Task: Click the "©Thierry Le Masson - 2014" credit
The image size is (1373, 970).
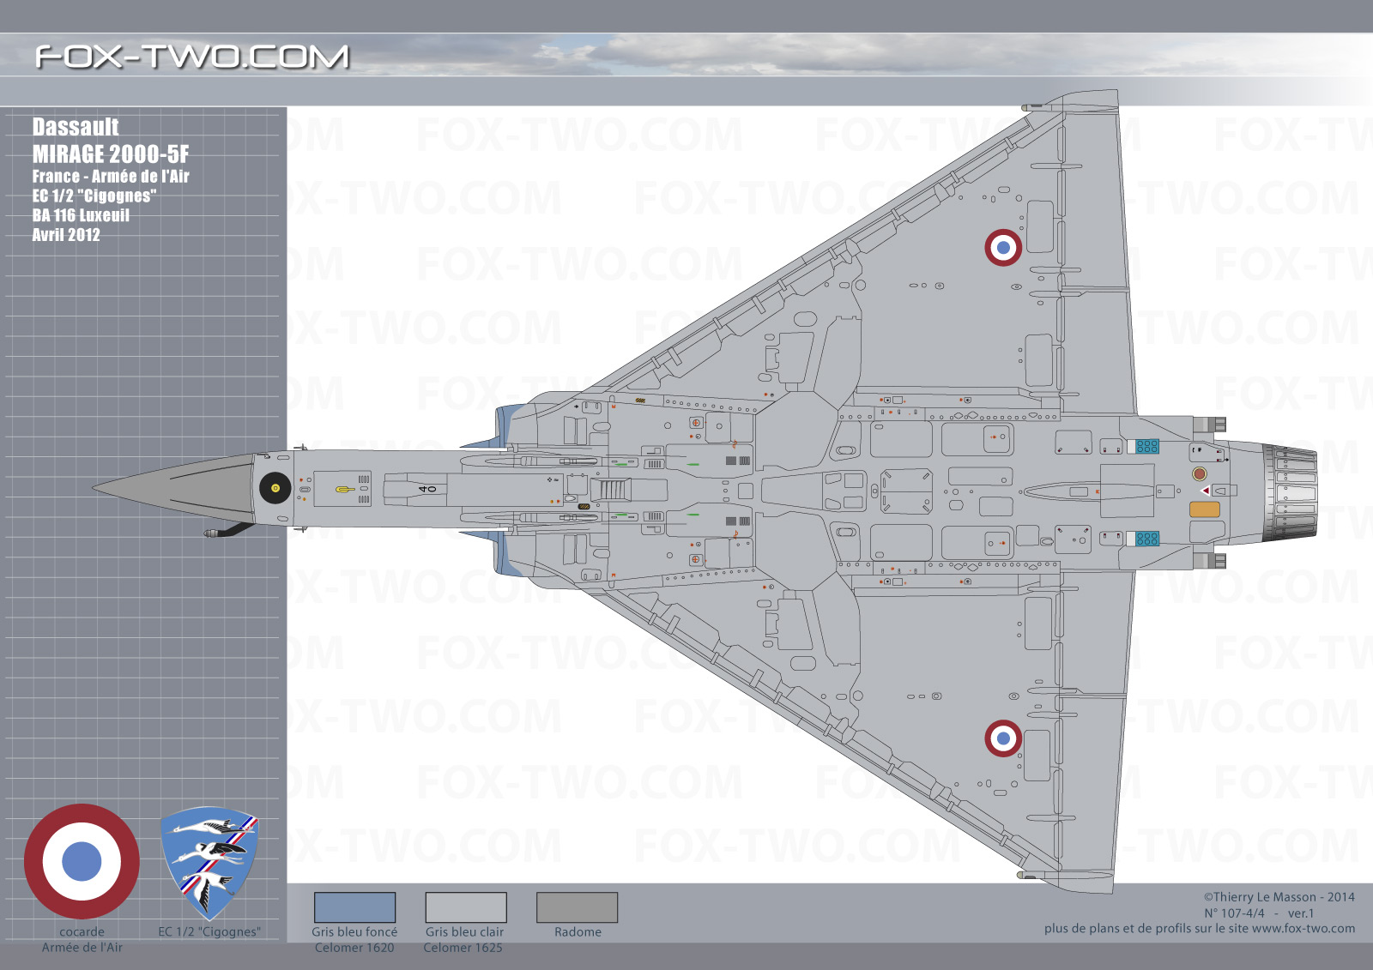Action: click(x=1279, y=897)
